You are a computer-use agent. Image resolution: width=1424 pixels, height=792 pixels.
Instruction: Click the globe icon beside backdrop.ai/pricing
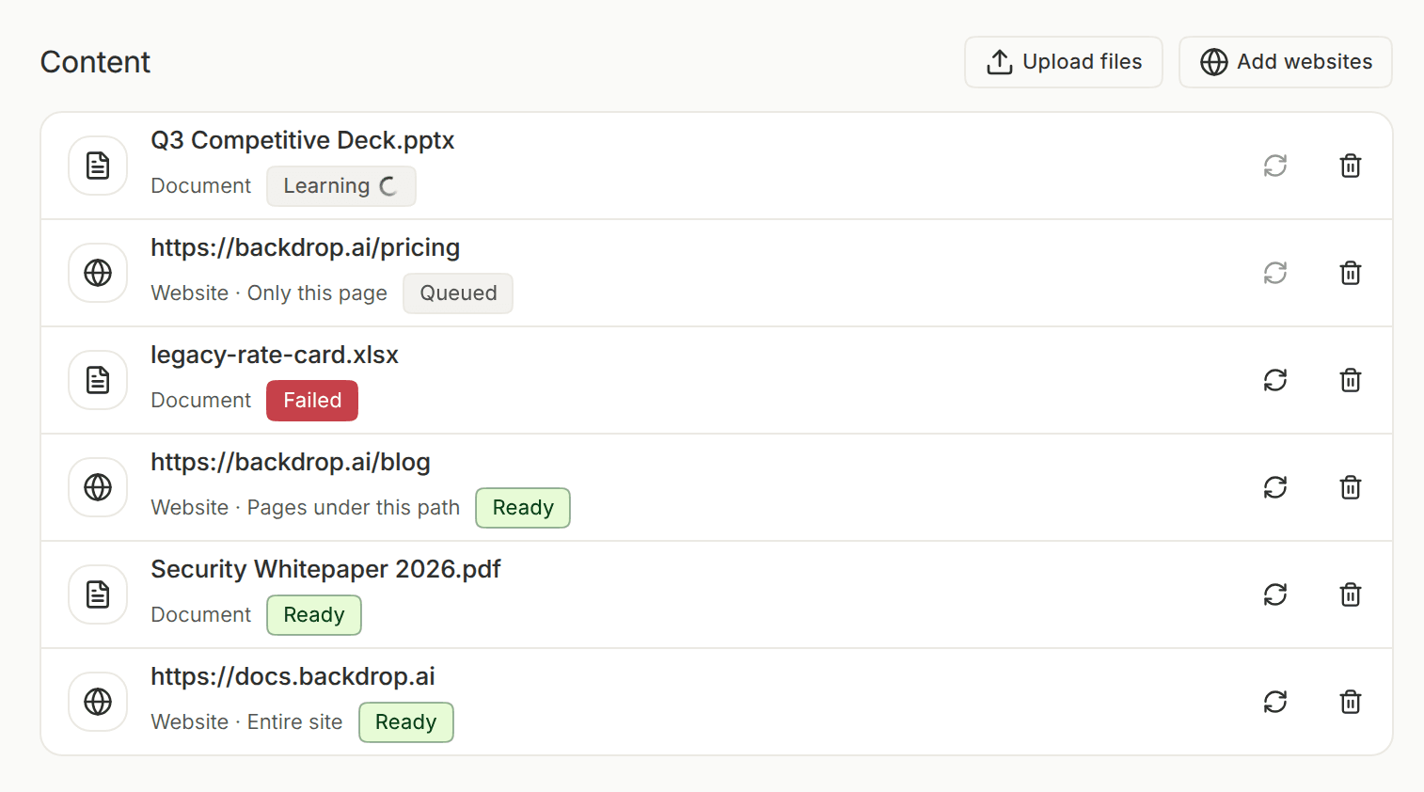click(98, 273)
